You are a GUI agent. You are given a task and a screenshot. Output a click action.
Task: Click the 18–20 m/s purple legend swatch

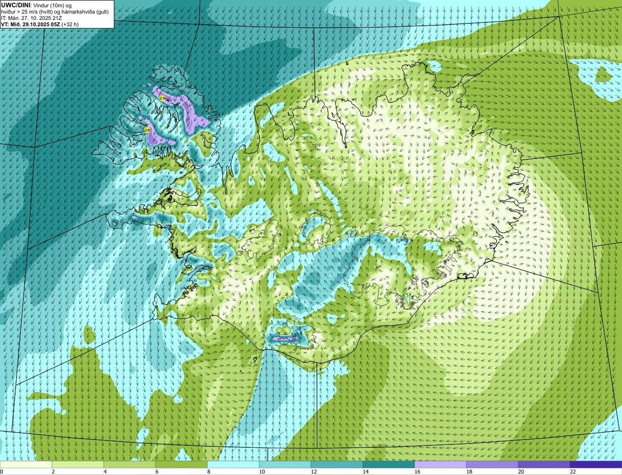click(492, 464)
